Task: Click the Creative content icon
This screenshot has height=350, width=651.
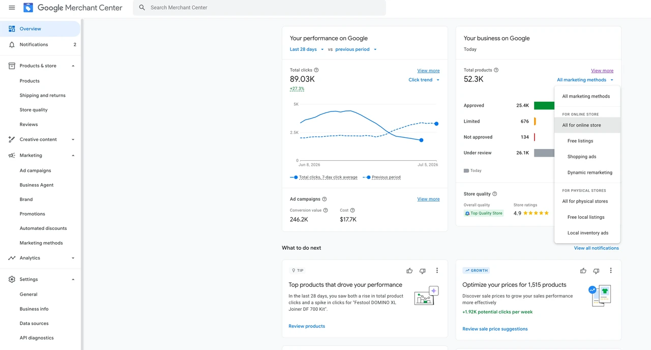Action: [12, 139]
